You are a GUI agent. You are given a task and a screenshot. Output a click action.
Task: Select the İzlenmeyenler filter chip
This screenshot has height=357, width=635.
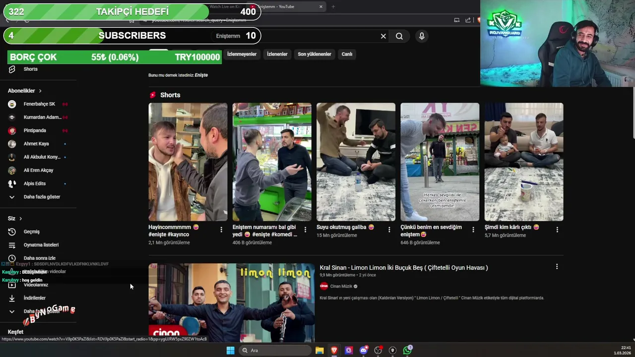[x=242, y=54]
